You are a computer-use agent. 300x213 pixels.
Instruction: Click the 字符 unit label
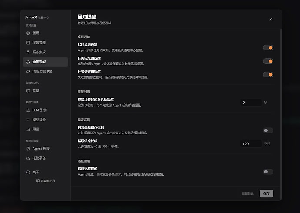(267, 143)
